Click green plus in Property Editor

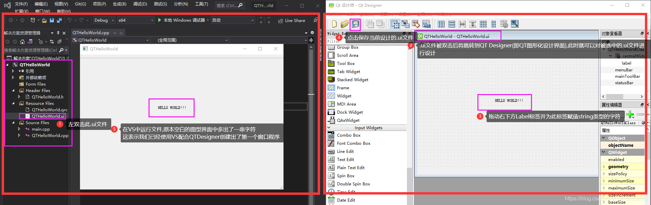click(x=630, y=114)
